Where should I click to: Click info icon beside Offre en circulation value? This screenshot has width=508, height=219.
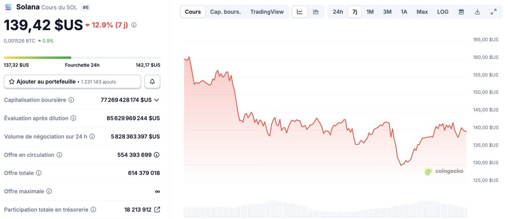[157, 155]
